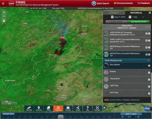The width and height of the screenshot is (152, 119).
Task: Zoom in with the plus map button
Action: (4, 12)
